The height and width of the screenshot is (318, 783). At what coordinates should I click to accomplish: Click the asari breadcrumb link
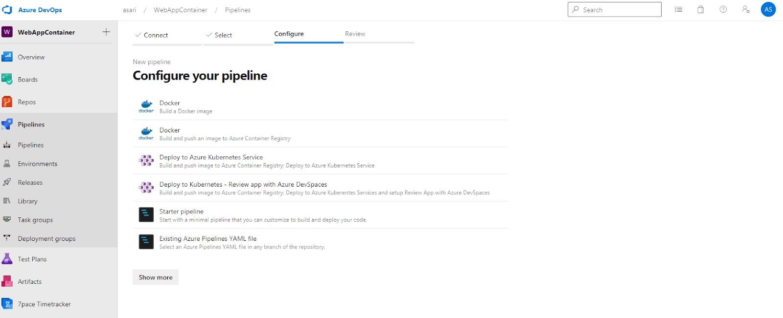[130, 10]
